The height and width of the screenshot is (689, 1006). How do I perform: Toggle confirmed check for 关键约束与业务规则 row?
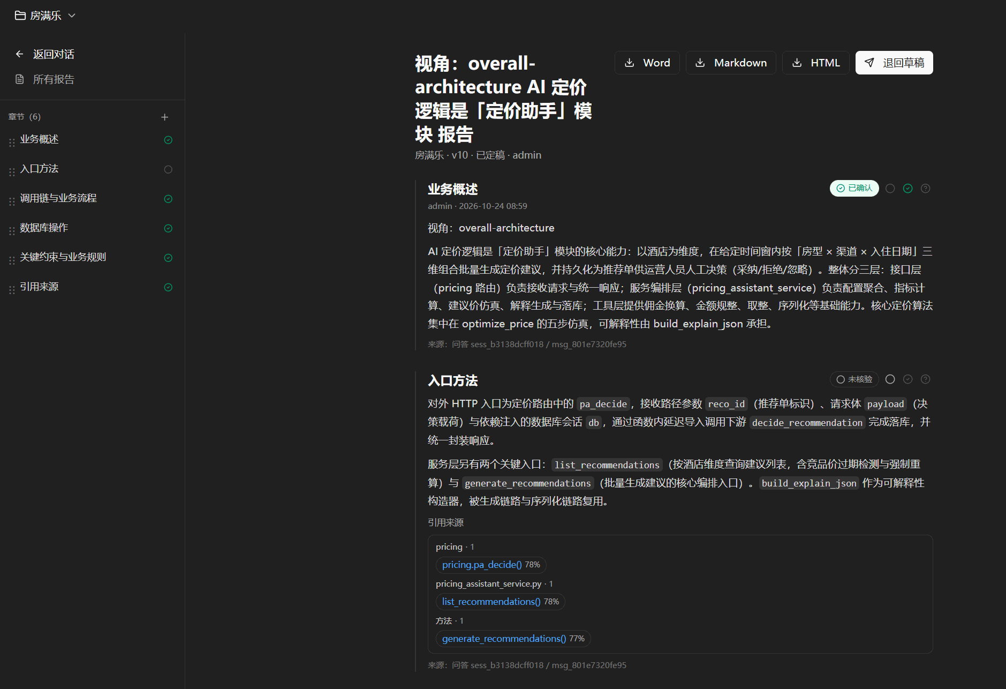click(168, 258)
